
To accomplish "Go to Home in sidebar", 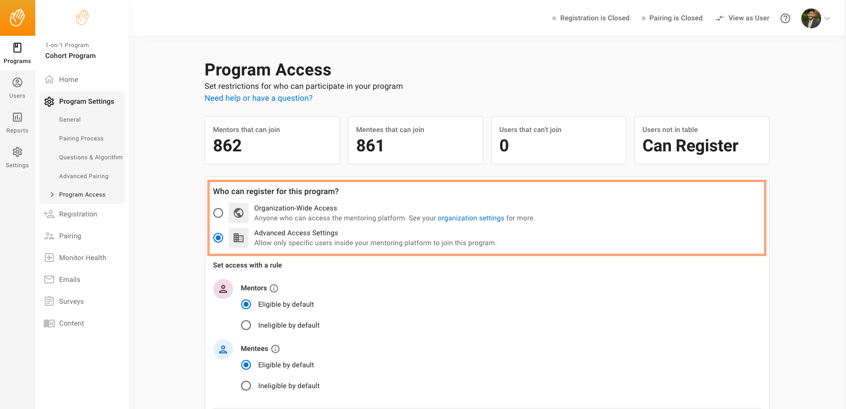I will point(69,79).
